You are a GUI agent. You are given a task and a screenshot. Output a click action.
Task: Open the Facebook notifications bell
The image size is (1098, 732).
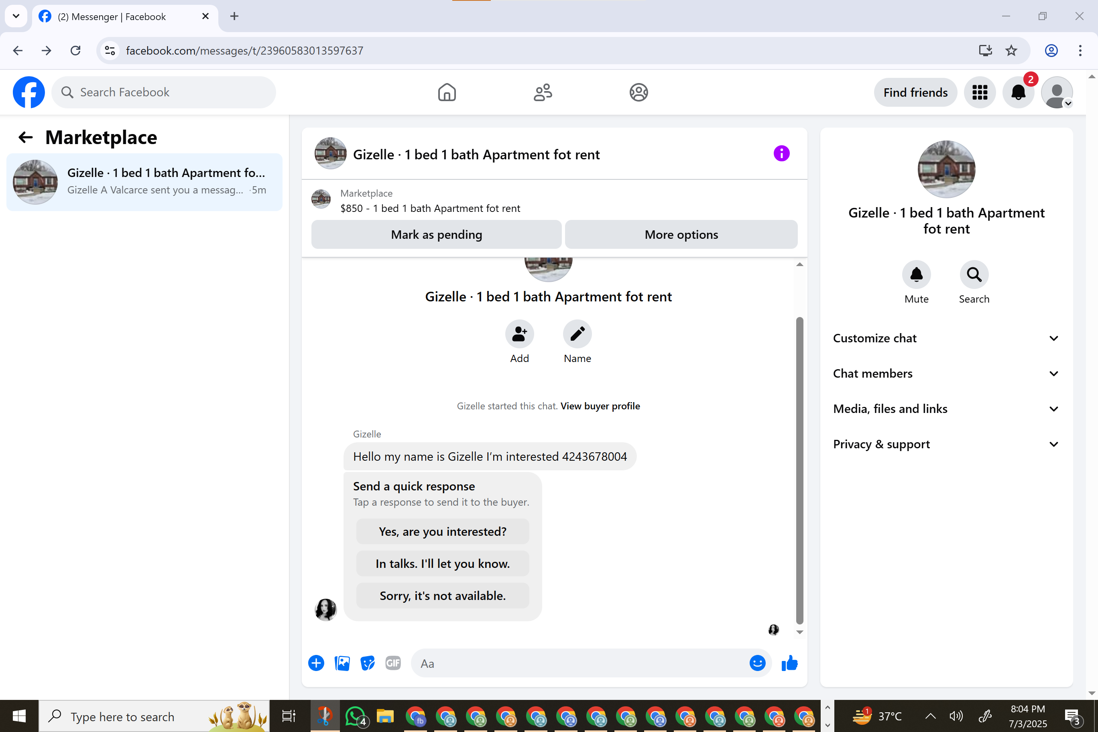click(1018, 92)
